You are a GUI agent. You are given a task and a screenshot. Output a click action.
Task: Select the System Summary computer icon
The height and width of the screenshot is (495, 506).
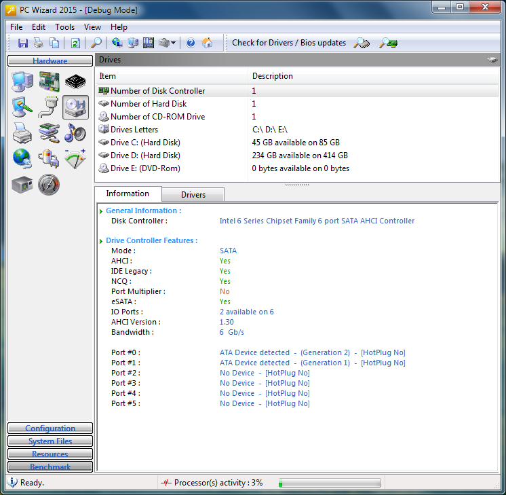click(x=22, y=81)
